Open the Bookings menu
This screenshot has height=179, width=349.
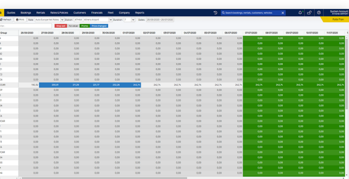pyautogui.click(x=26, y=13)
